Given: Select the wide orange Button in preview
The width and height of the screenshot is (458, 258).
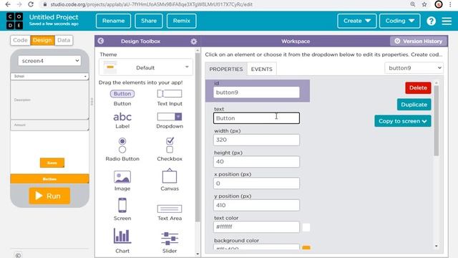Looking at the screenshot, I should point(49,178).
